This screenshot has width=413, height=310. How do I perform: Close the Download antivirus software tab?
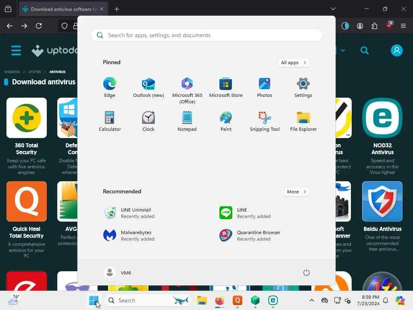click(x=102, y=9)
